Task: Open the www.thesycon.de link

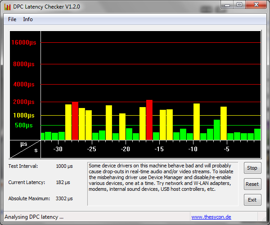Action: pos(211,217)
